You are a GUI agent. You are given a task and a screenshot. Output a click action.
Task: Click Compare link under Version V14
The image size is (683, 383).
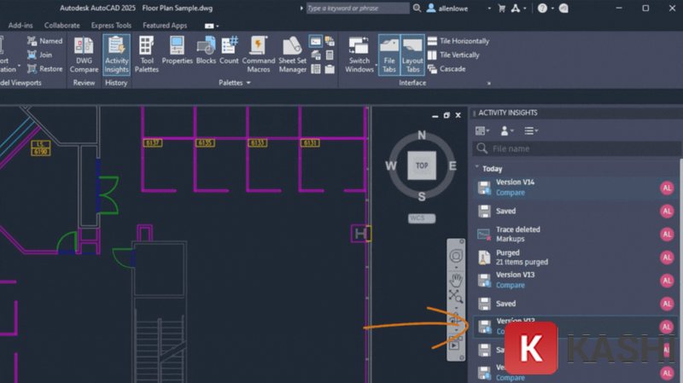511,193
